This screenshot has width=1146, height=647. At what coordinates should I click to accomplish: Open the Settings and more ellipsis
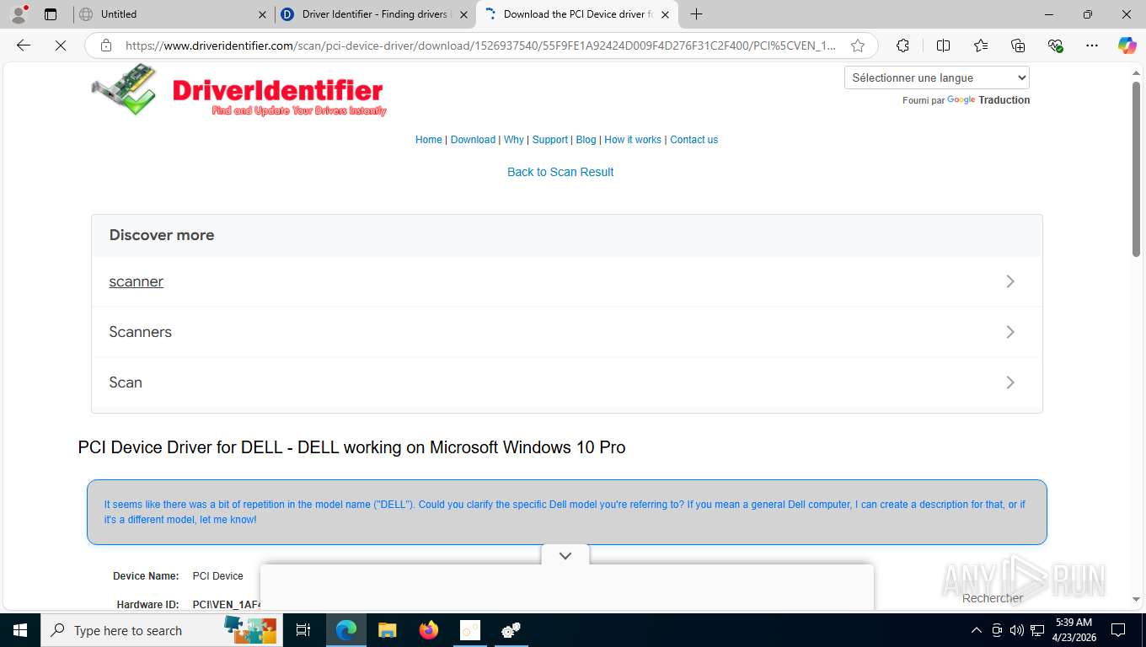point(1092,45)
